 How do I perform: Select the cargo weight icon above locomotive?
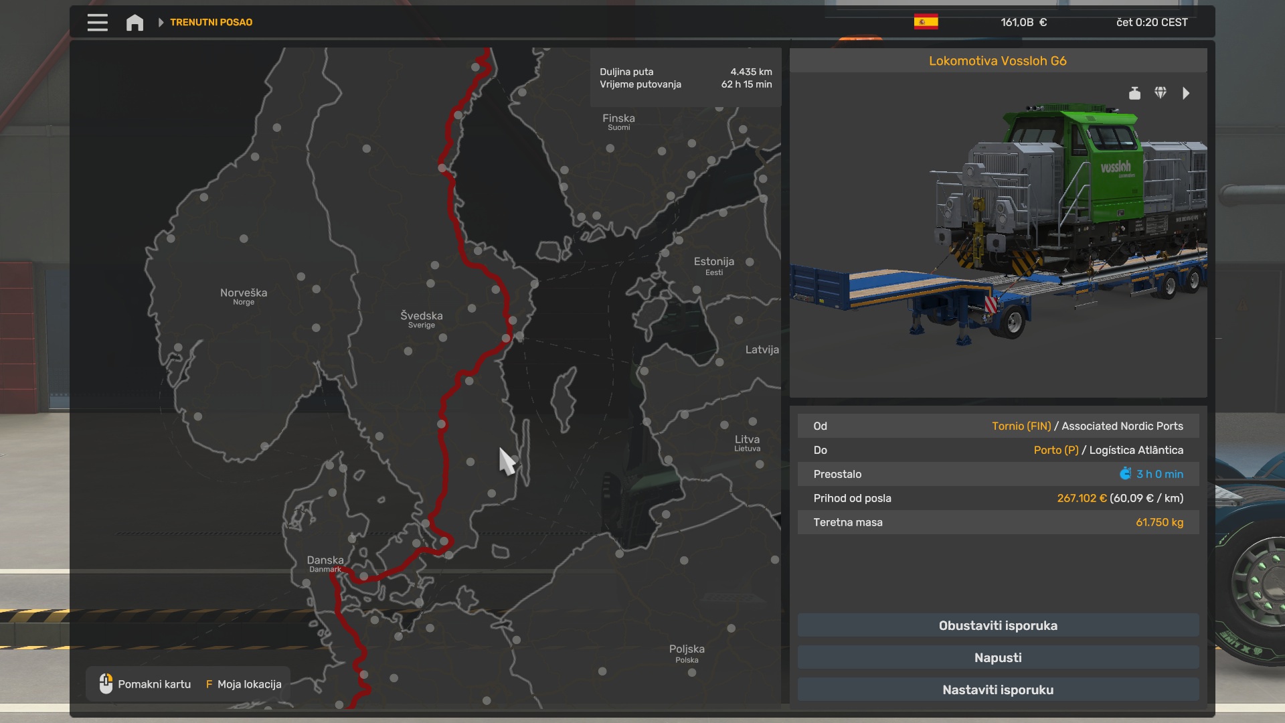(1134, 93)
